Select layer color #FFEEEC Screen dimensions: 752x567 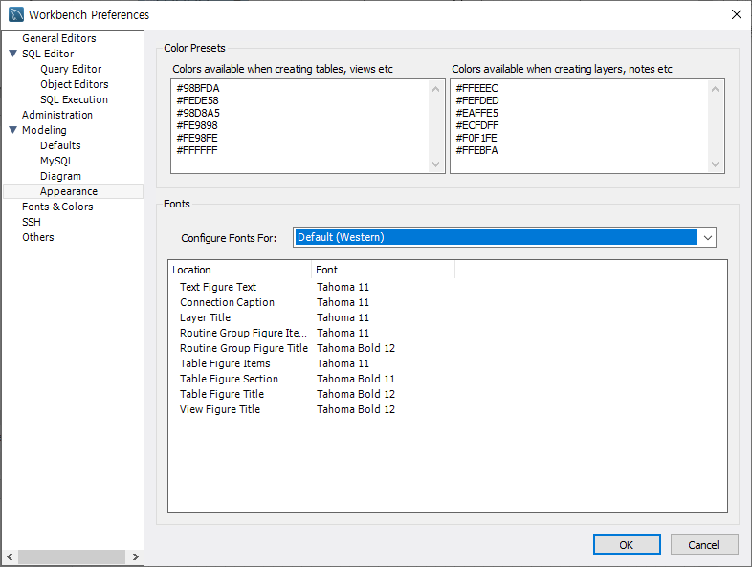coord(476,89)
